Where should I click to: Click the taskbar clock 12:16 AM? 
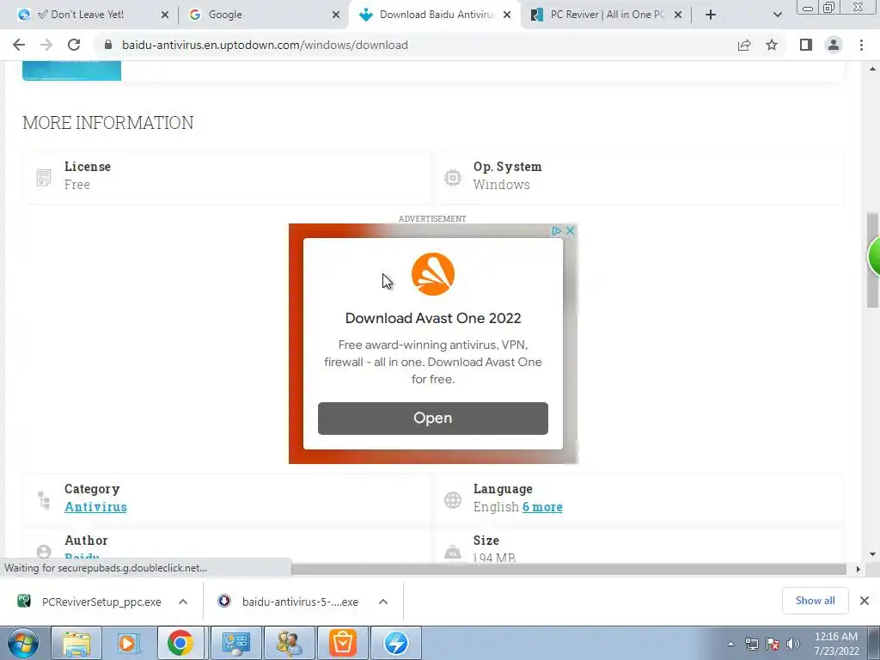pyautogui.click(x=836, y=644)
